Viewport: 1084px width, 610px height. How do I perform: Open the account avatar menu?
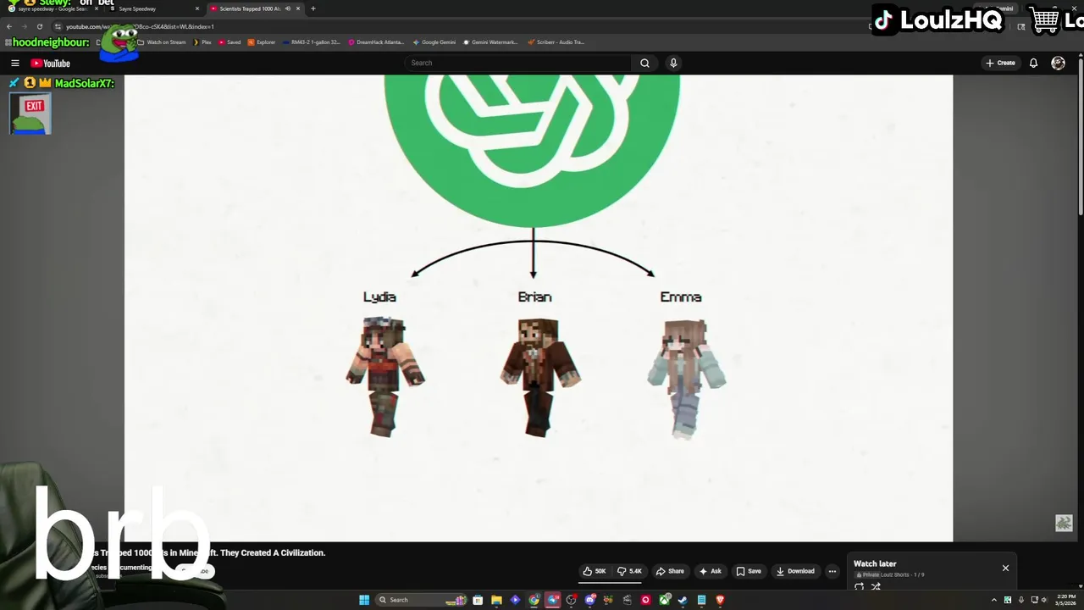[1058, 63]
